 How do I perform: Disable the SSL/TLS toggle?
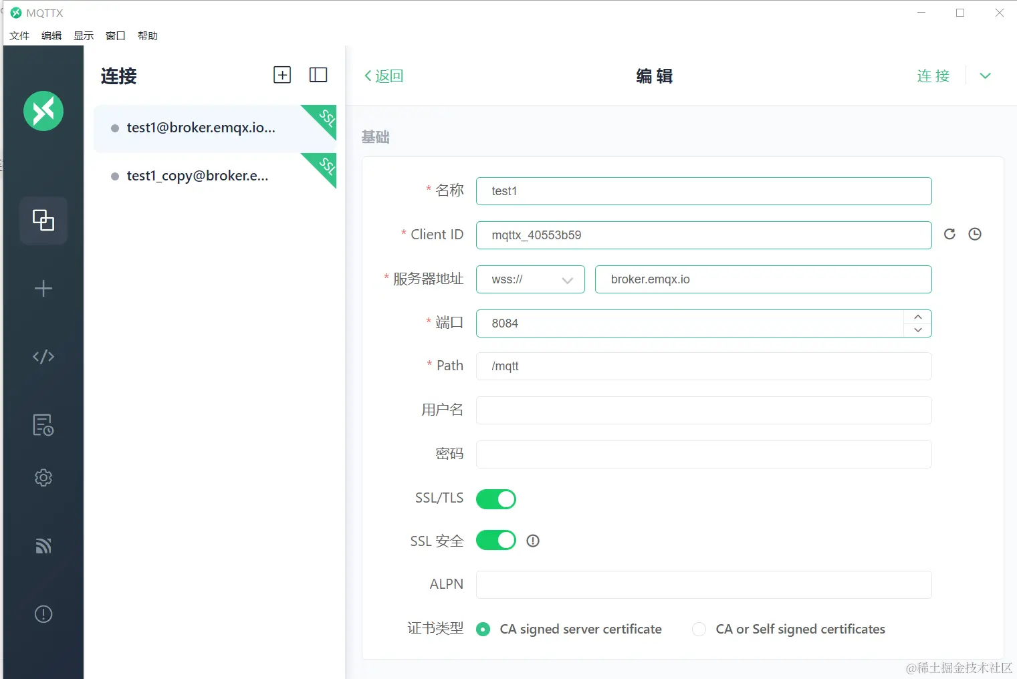[495, 499]
